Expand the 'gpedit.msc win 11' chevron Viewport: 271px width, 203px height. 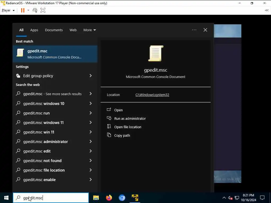coord(91,132)
